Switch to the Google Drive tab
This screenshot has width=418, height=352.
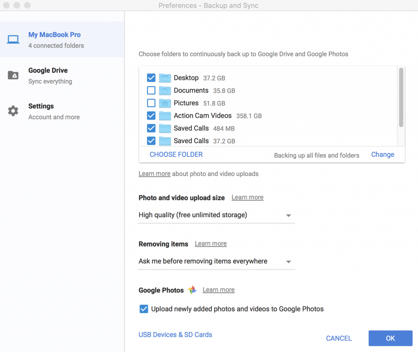pos(48,76)
